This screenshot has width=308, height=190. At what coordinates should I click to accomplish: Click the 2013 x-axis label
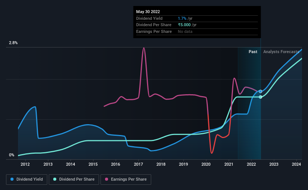point(48,164)
